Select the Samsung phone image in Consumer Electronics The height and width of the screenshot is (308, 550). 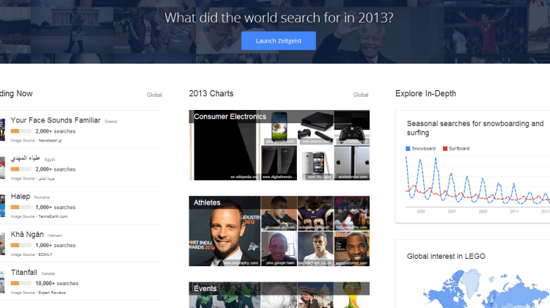tap(279, 128)
